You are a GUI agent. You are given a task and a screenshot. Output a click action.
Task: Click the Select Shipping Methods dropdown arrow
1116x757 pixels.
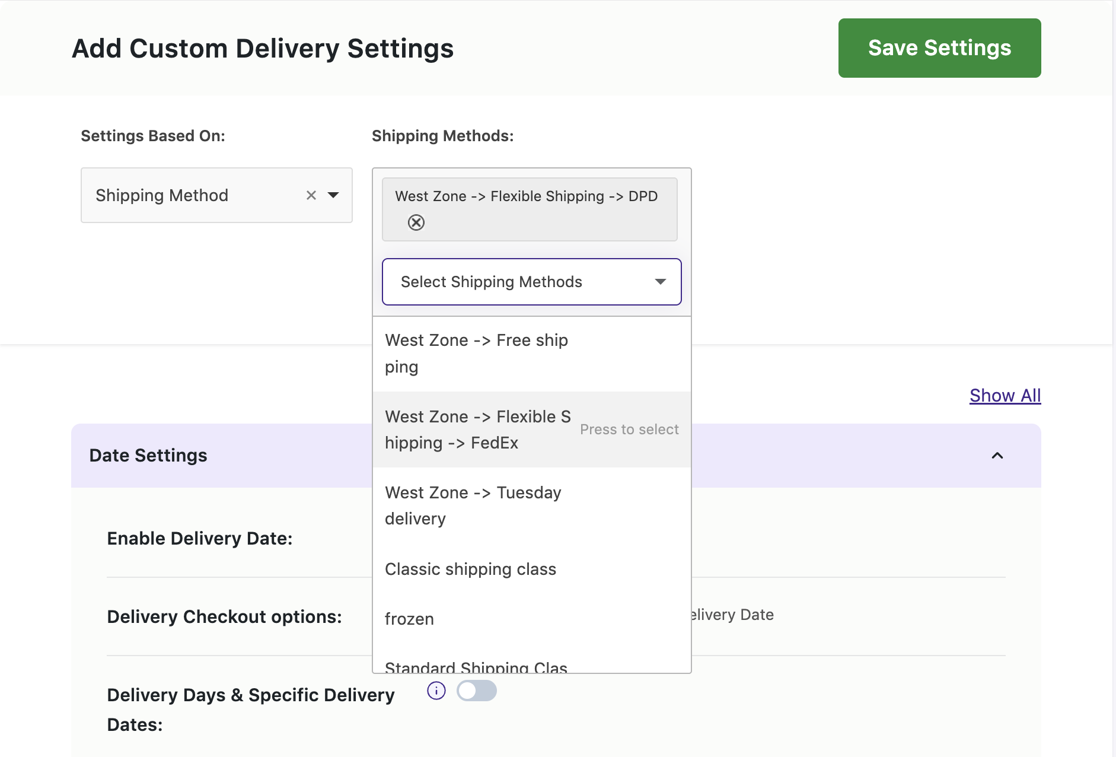[x=660, y=282]
